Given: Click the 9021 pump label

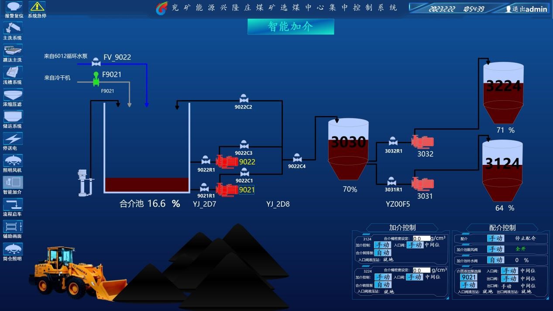Looking at the screenshot, I should tap(247, 190).
